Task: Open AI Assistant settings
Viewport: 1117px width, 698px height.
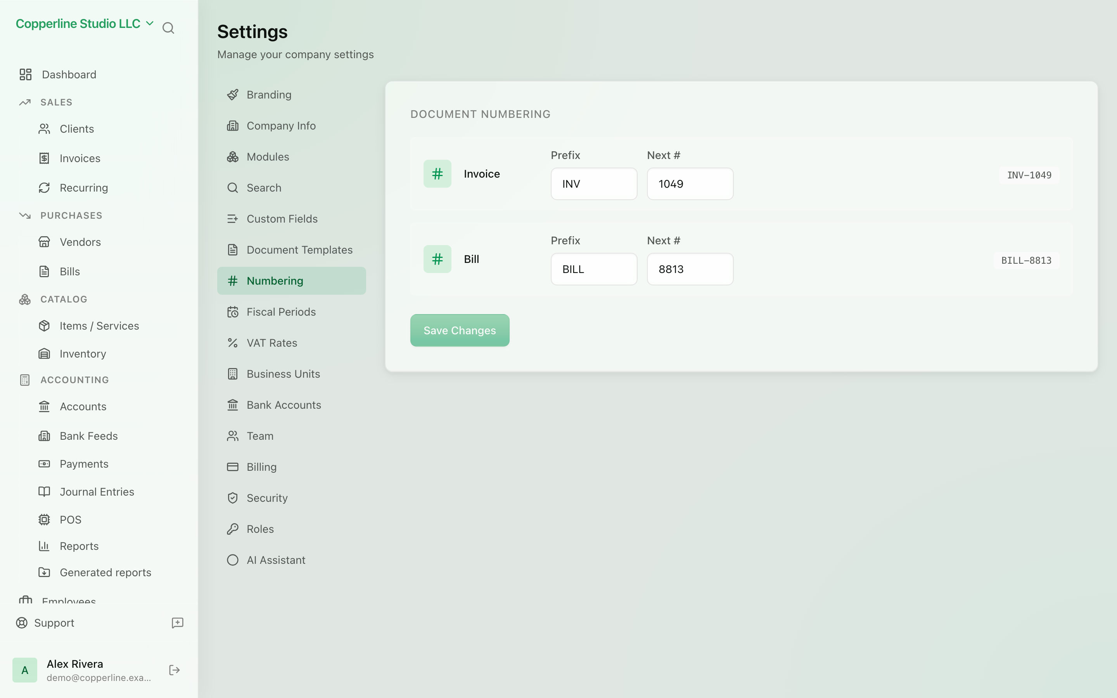Action: coord(291,560)
